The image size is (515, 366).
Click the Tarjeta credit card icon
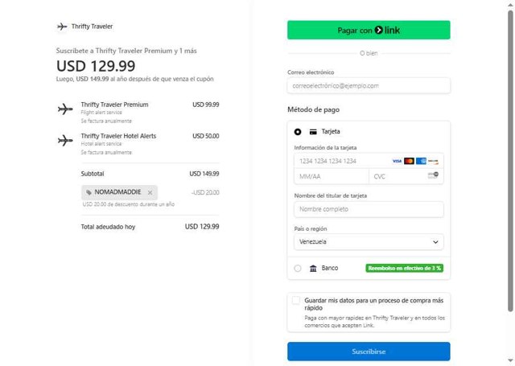(x=313, y=132)
